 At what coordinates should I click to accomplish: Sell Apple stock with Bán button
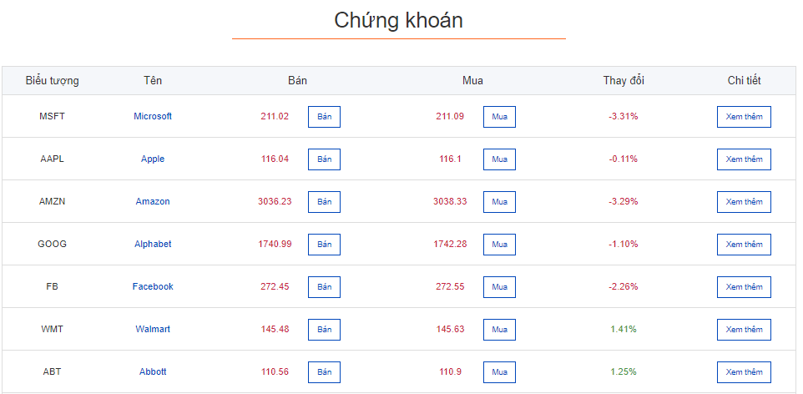click(324, 159)
